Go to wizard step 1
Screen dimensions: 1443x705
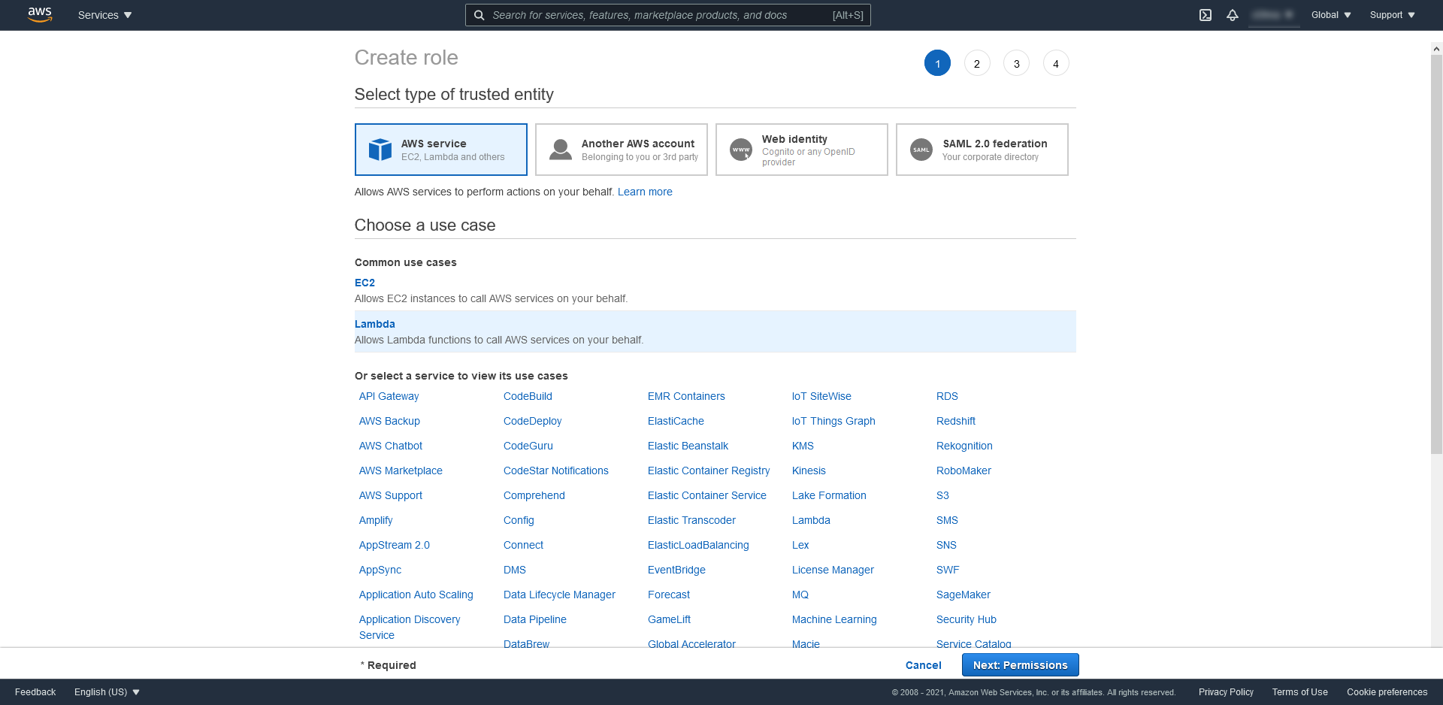937,63
